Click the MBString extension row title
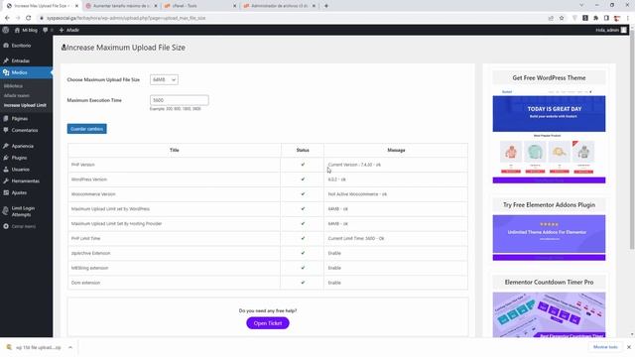Viewport: 635px width, 357px height. (x=90, y=268)
